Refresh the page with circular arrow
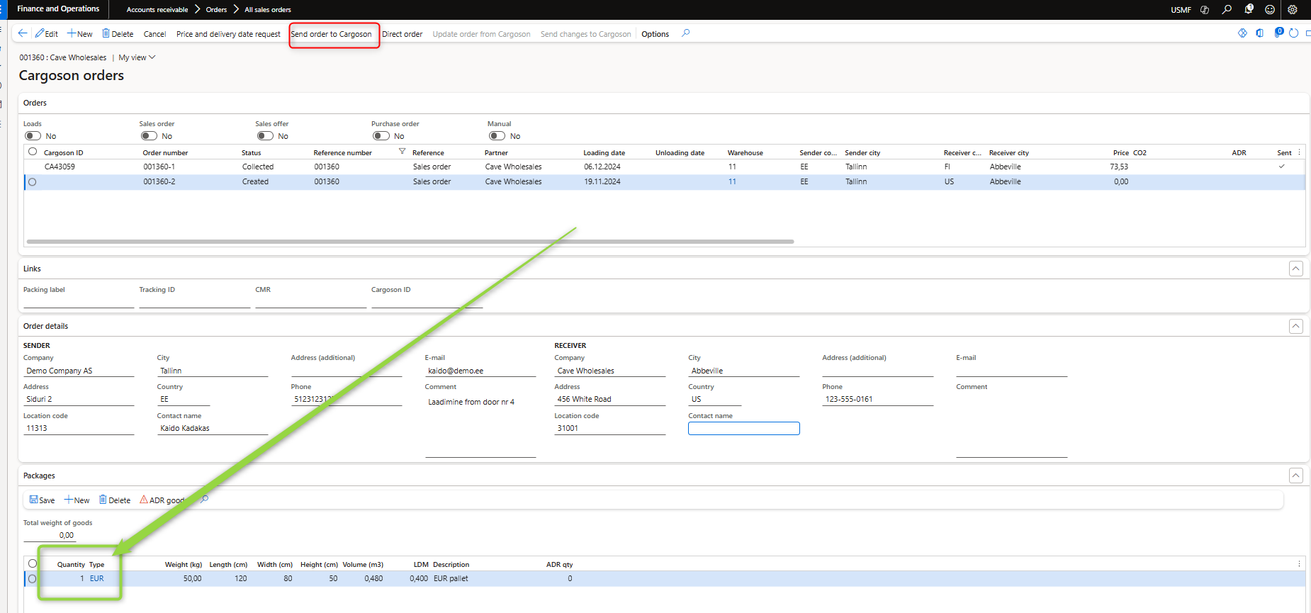 [1293, 33]
